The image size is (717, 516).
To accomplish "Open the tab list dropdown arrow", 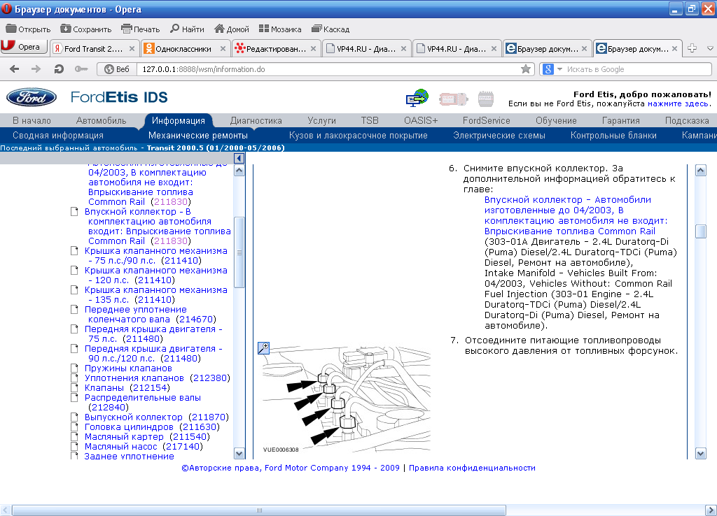I will click(710, 48).
